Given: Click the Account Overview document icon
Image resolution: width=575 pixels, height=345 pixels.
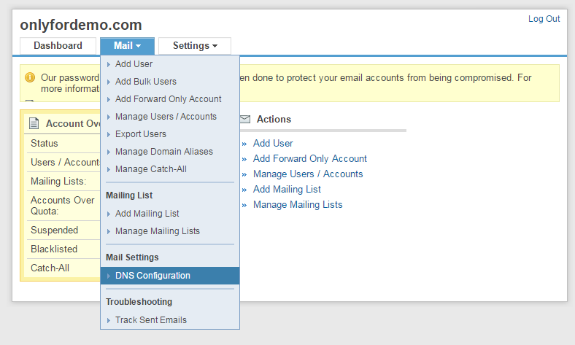Looking at the screenshot, I should [34, 123].
